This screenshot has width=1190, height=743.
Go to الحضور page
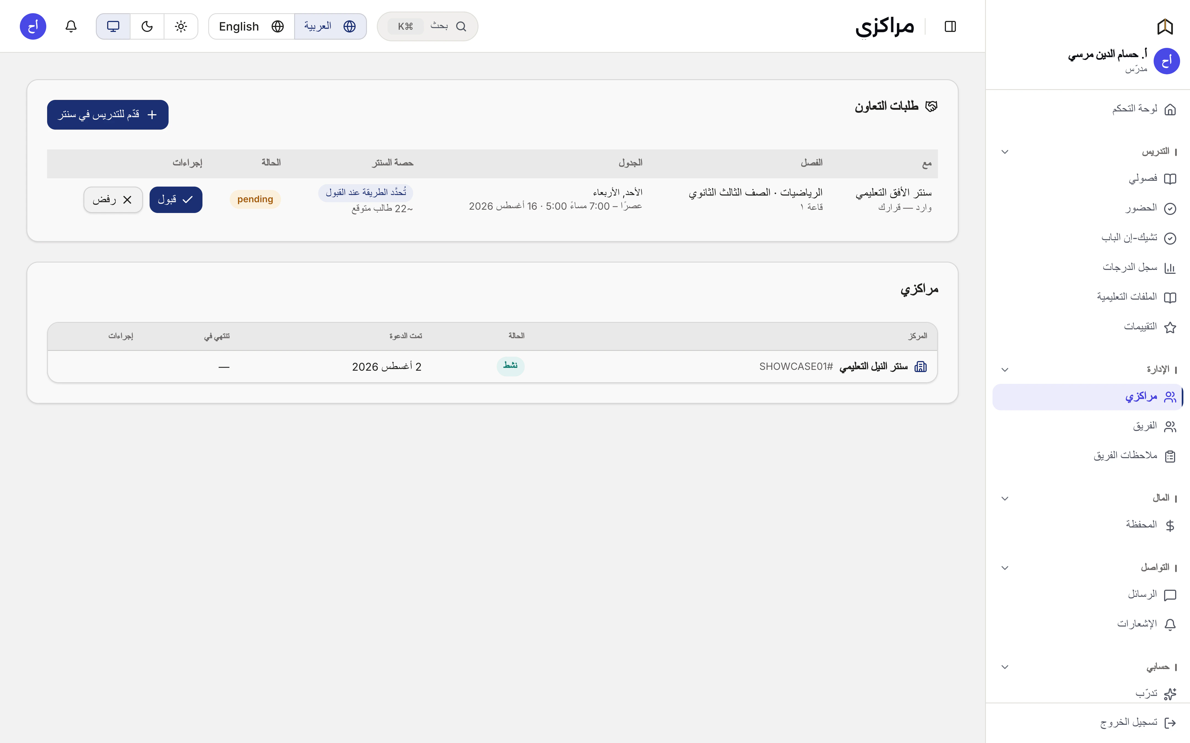1088,208
